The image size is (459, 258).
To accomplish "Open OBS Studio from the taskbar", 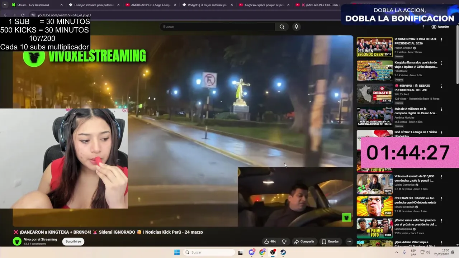I will pos(273,252).
